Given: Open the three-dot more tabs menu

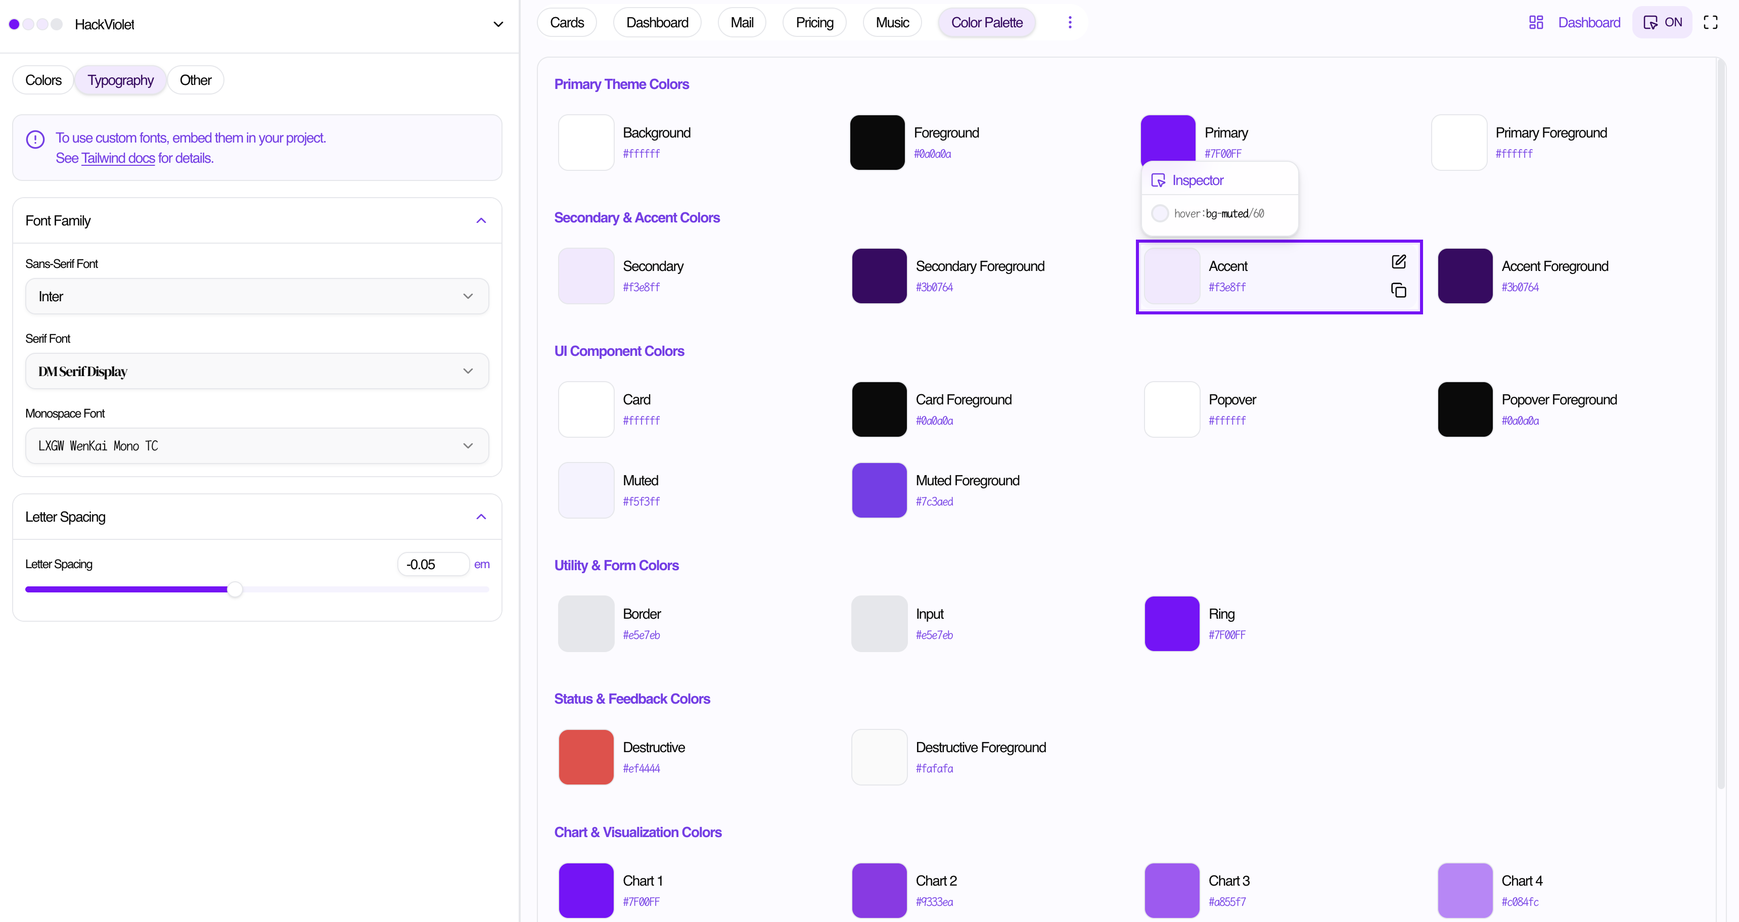Looking at the screenshot, I should 1069,22.
